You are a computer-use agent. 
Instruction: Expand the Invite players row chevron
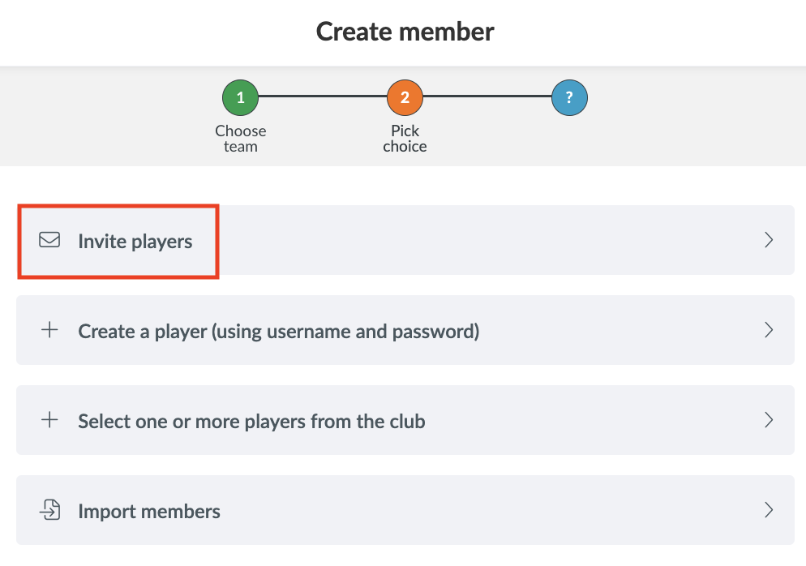769,240
